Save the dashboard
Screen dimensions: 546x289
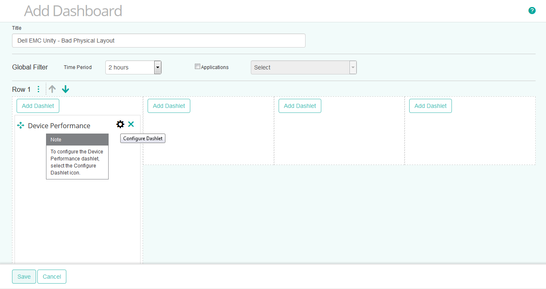[x=24, y=276]
